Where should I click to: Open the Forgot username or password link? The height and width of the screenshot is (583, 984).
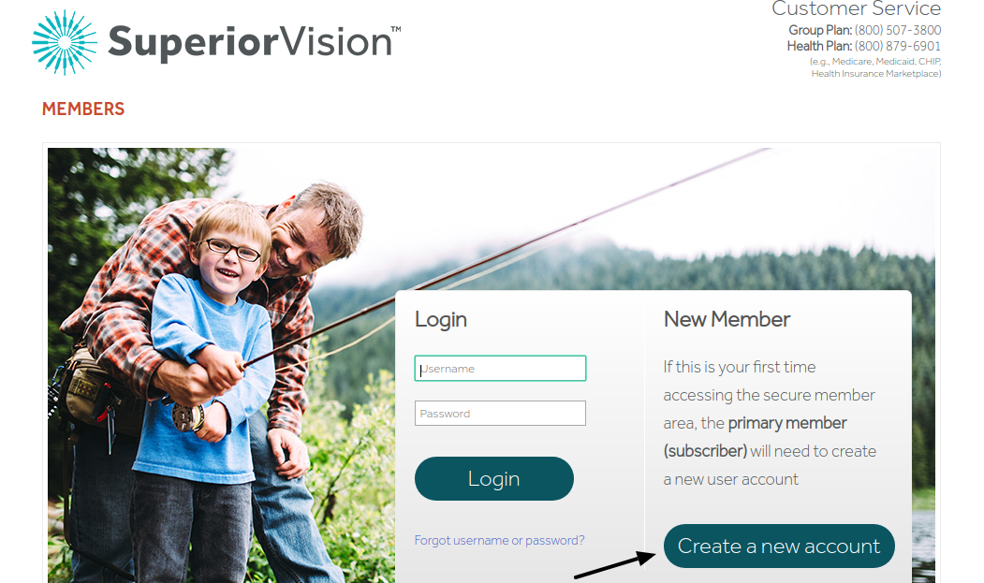tap(500, 540)
